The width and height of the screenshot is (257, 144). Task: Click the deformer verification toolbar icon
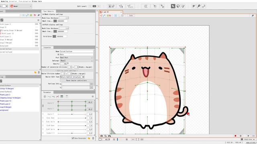(x=162, y=6)
